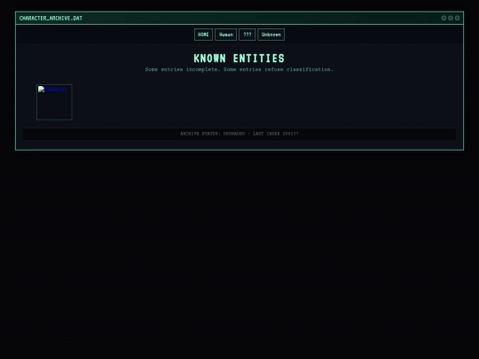Select the Unknown category button
Screen dimensions: 479x359
tap(271, 35)
